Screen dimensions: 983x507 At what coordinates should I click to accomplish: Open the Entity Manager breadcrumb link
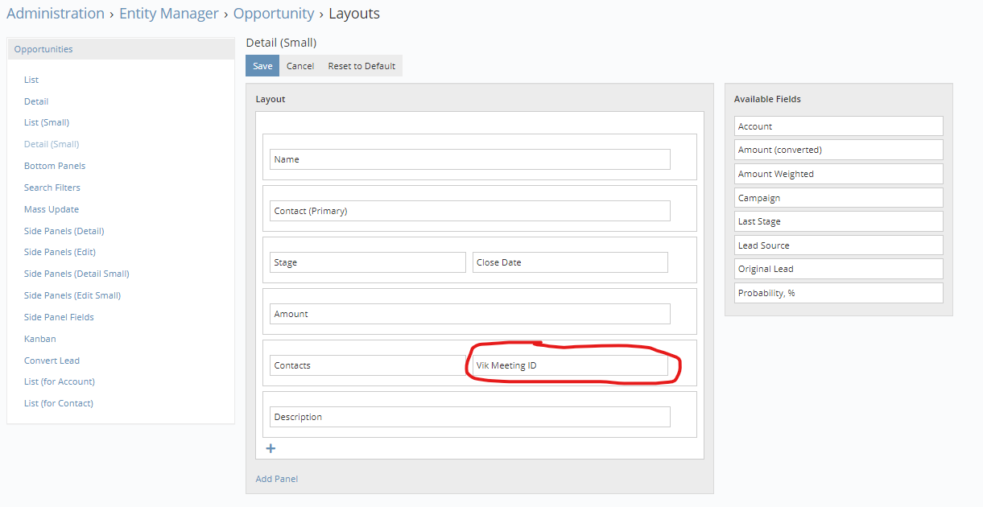168,13
